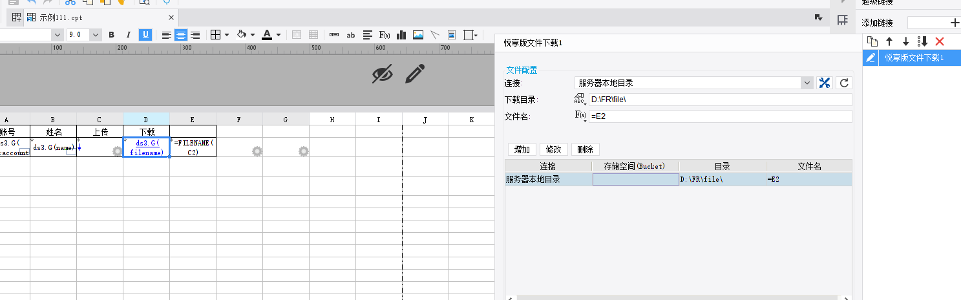
Task: Align cell text left
Action: pyautogui.click(x=167, y=35)
